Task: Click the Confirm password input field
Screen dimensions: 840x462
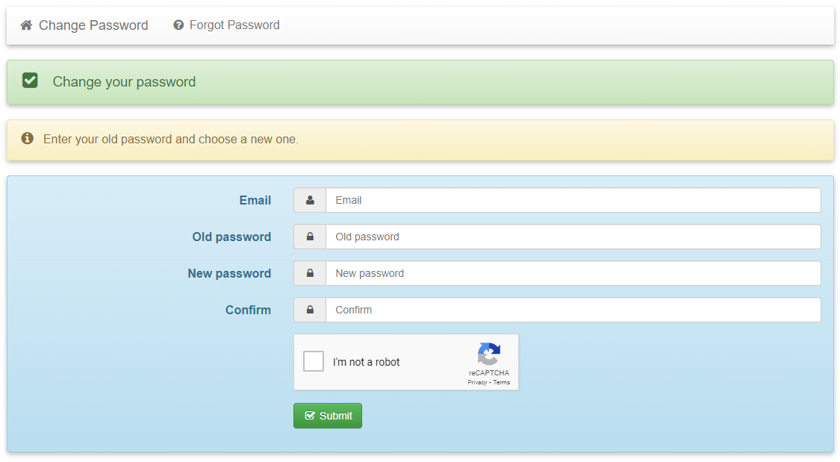Action: tap(573, 310)
